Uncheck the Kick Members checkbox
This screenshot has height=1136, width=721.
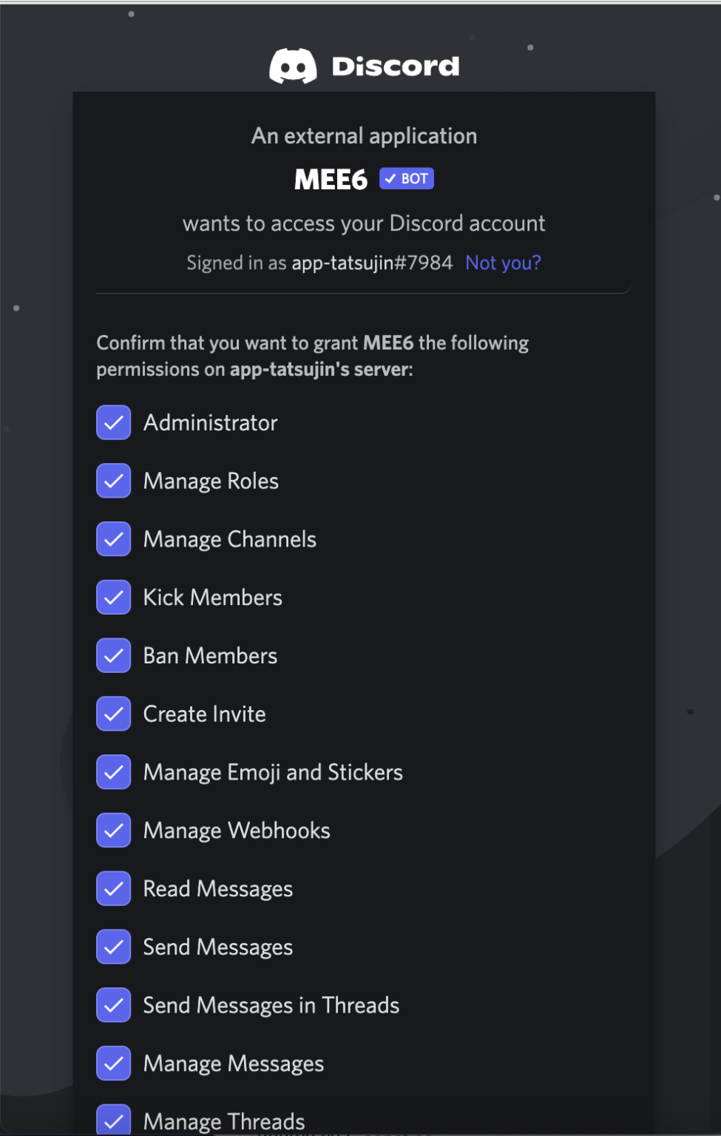pos(114,598)
